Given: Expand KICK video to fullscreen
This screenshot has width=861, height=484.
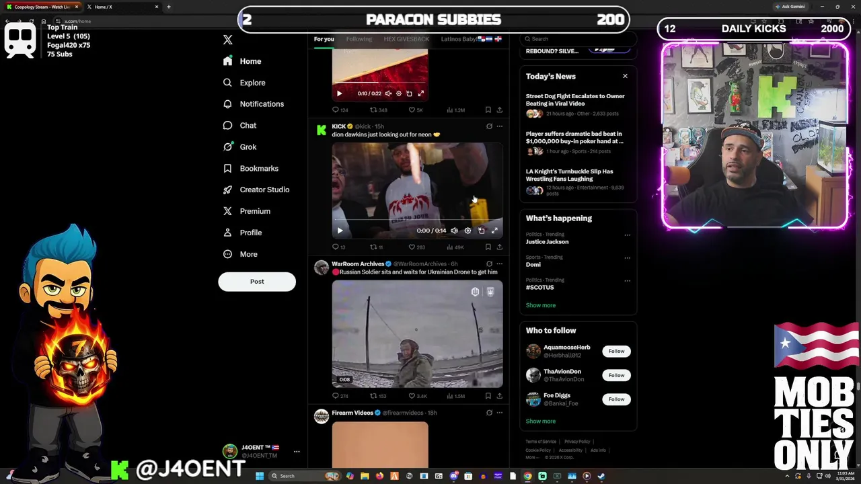Looking at the screenshot, I should (494, 231).
